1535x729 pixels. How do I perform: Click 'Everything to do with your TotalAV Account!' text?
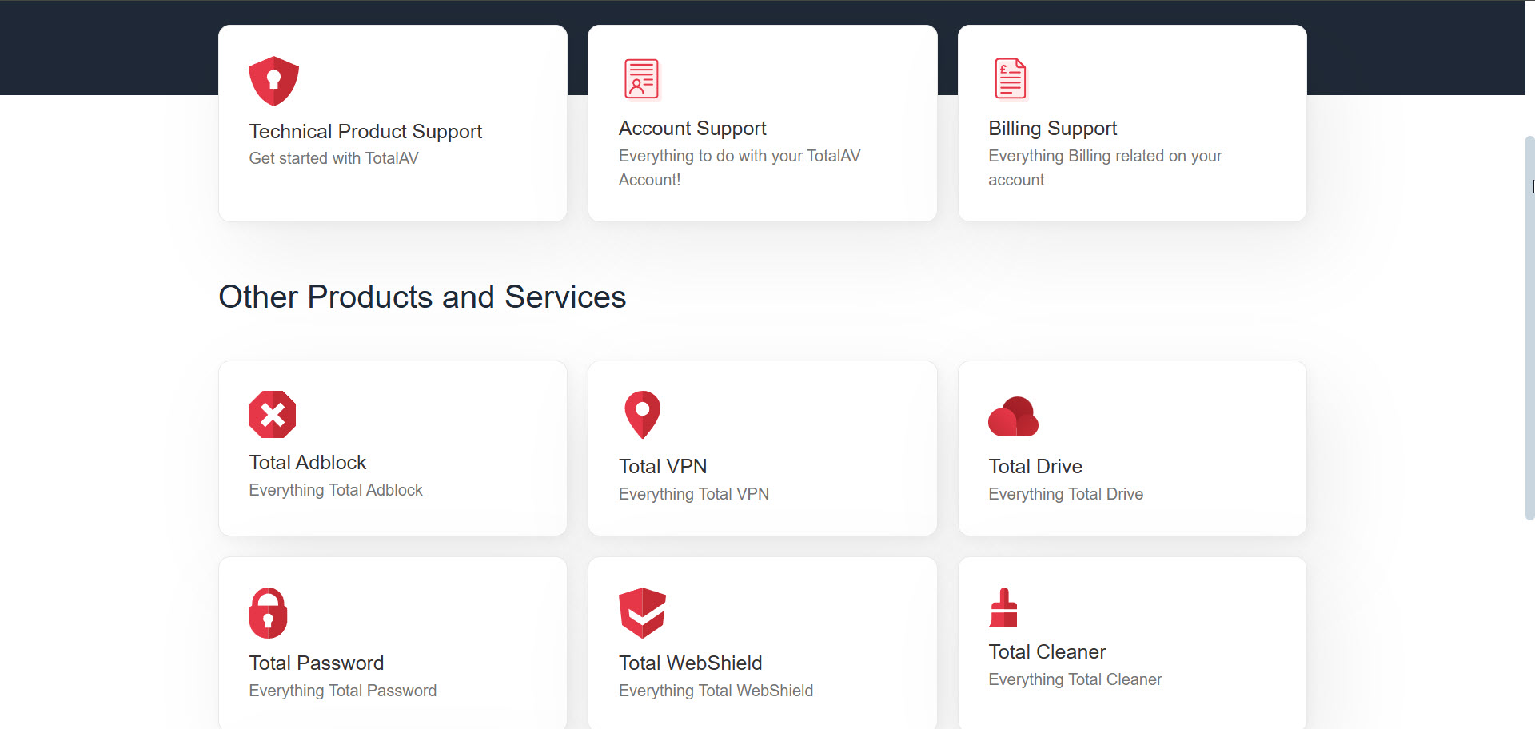pyautogui.click(x=740, y=168)
